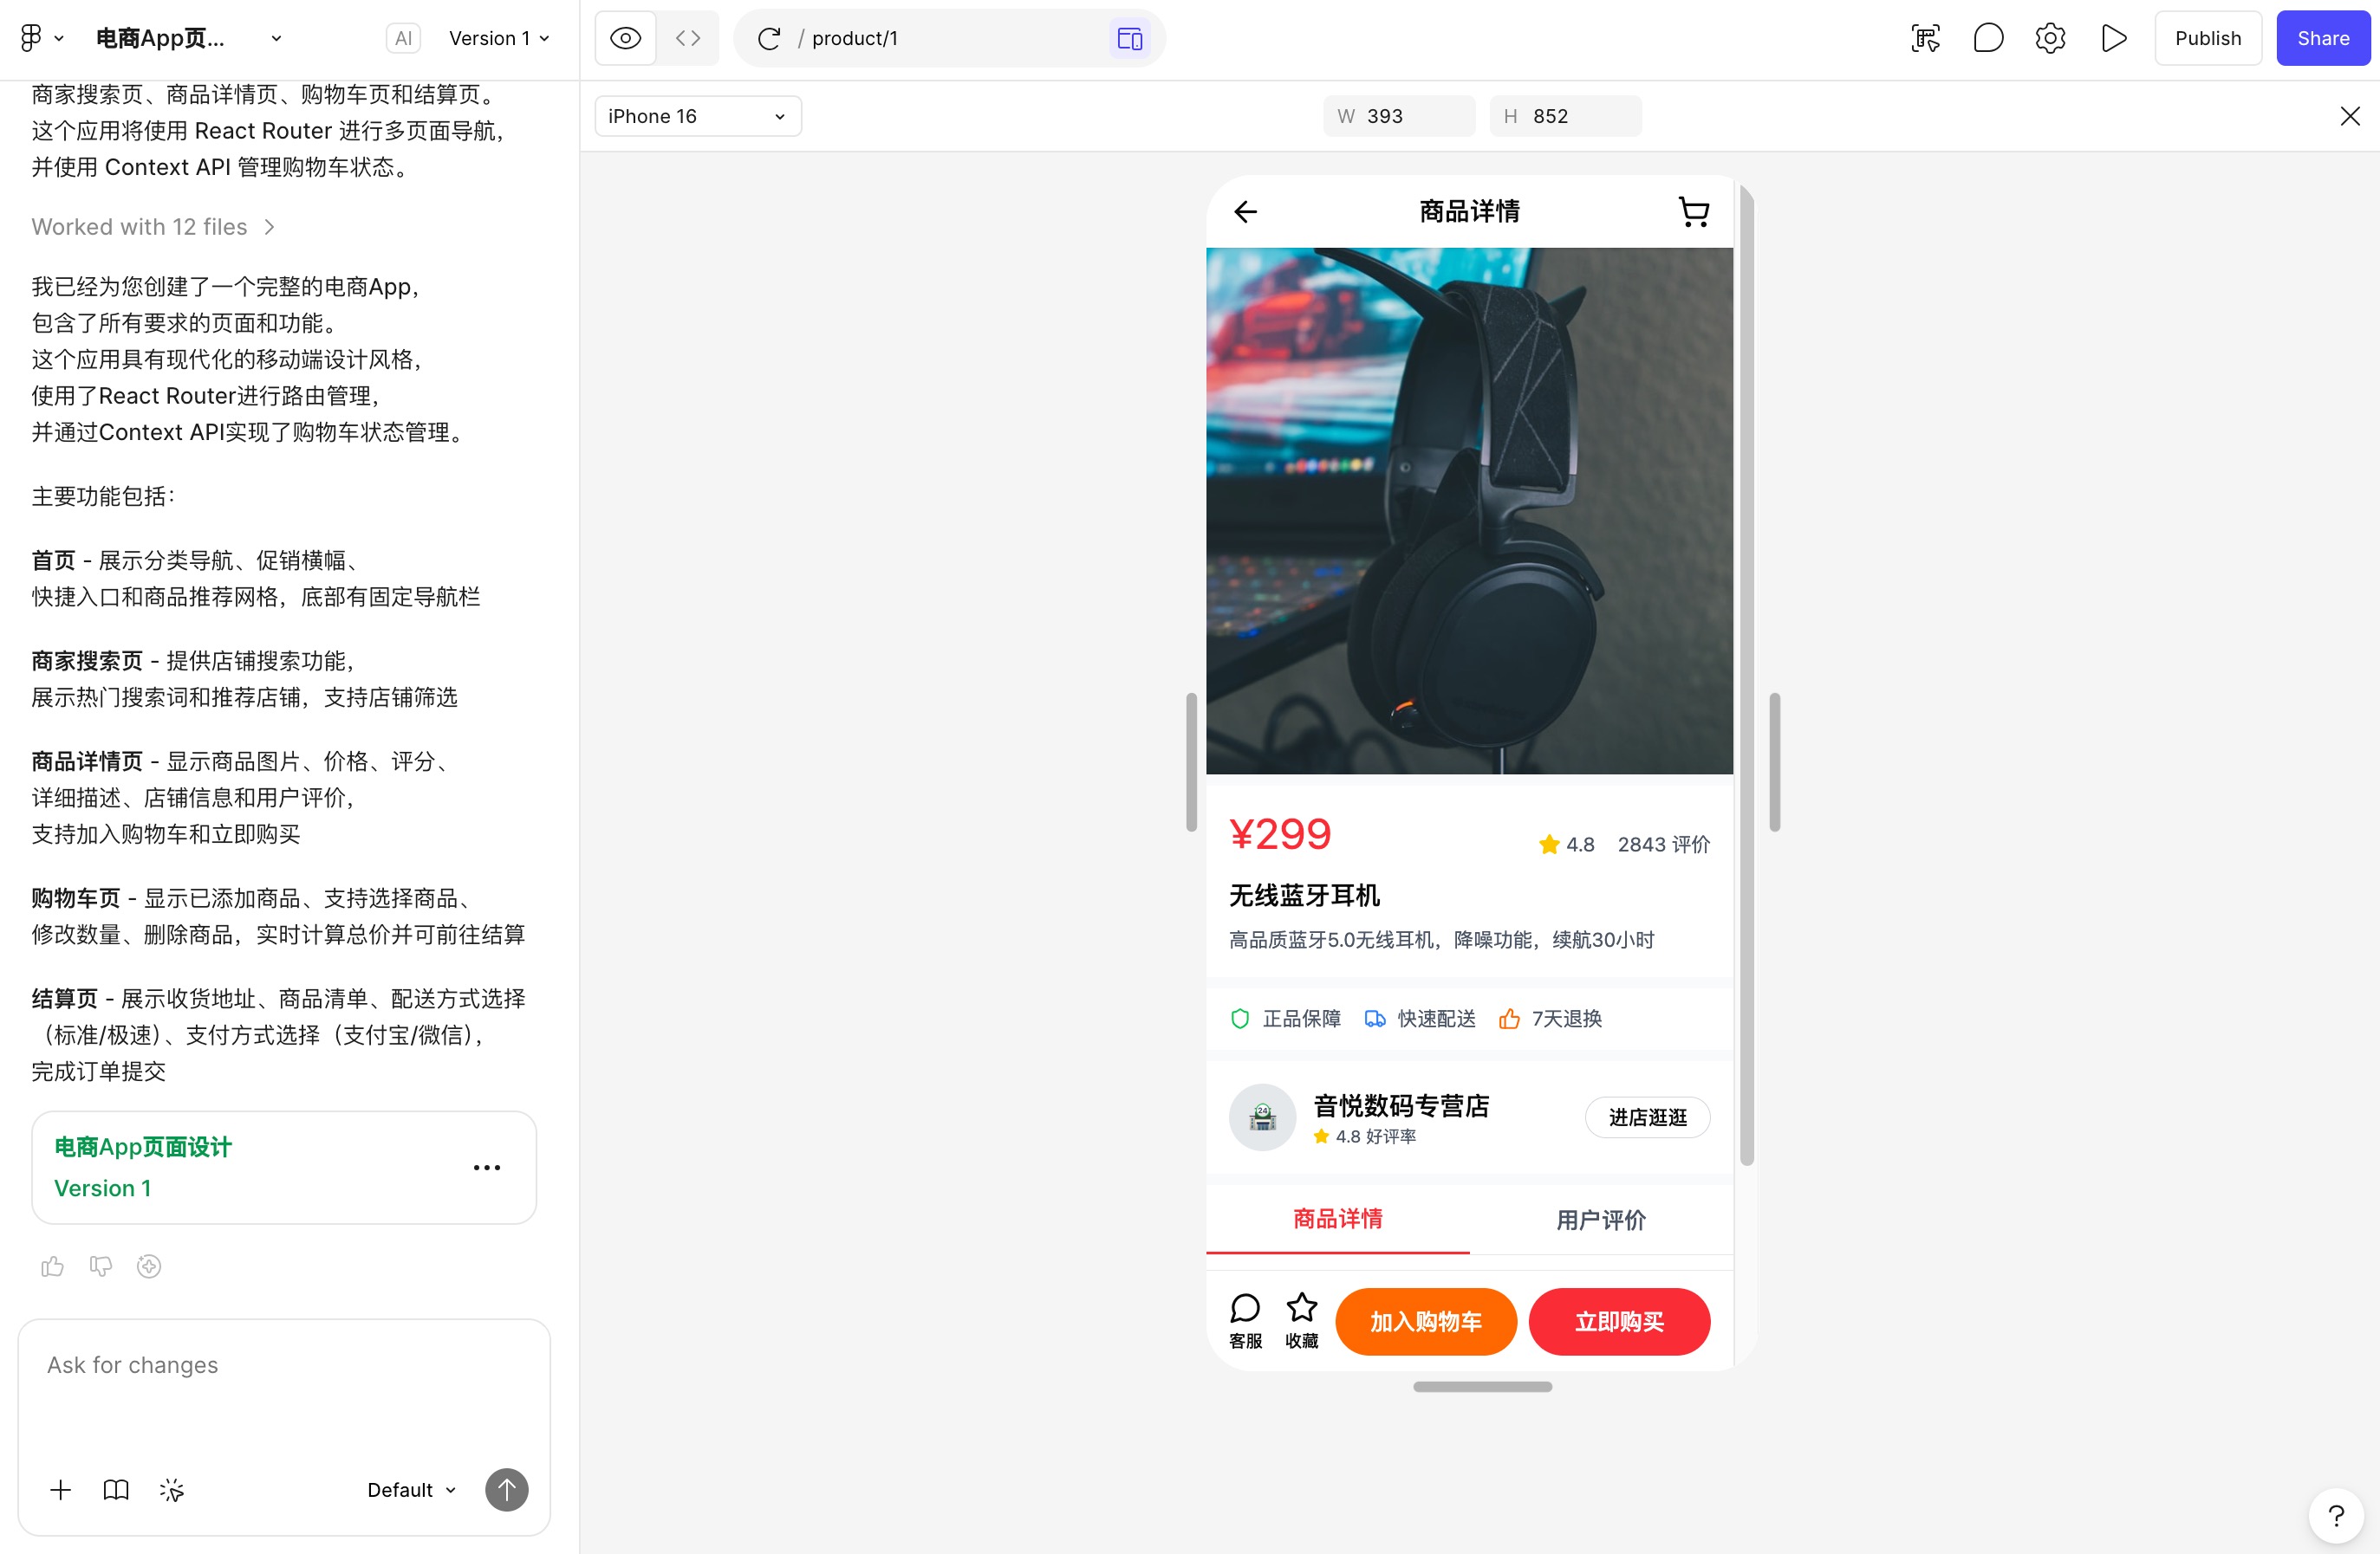Click the plus attach icon
Image resolution: width=2380 pixels, height=1554 pixels.
[x=60, y=1490]
